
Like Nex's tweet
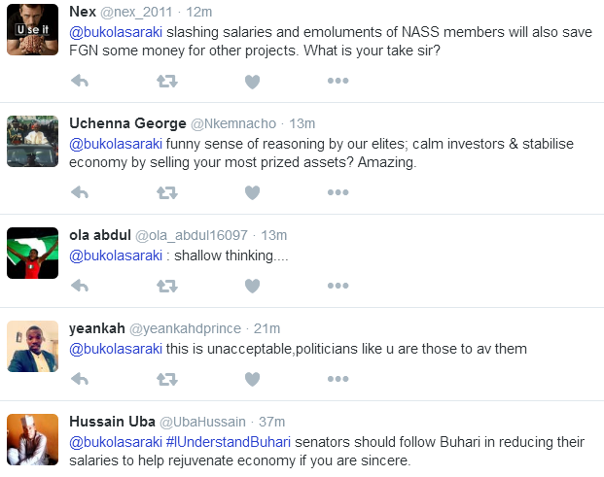(252, 82)
